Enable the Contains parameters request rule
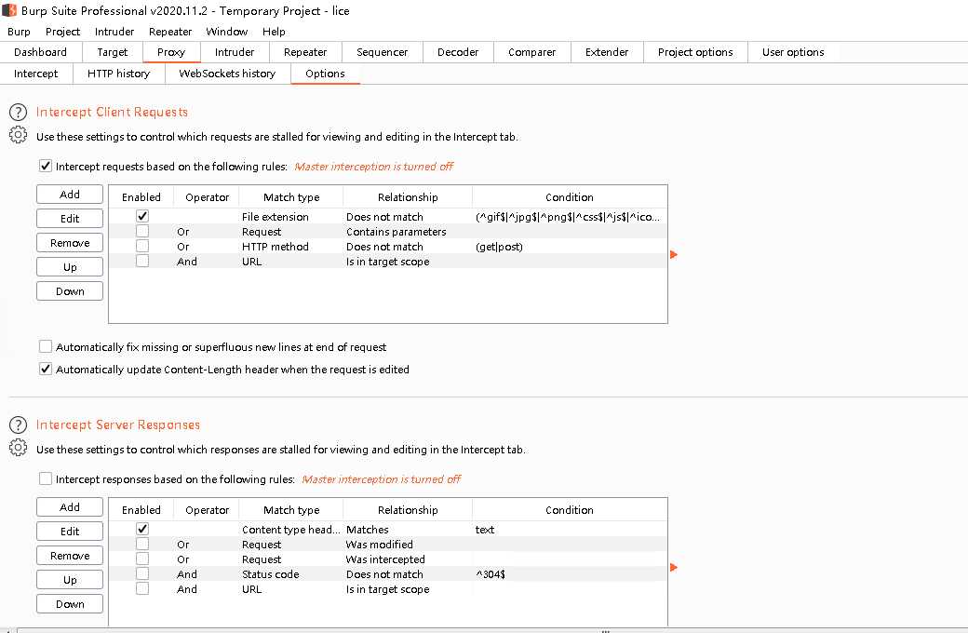Image resolution: width=968 pixels, height=633 pixels. point(142,231)
